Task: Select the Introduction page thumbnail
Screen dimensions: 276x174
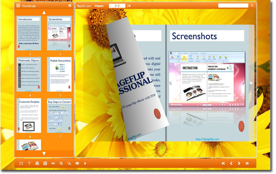Action: [x=29, y=33]
